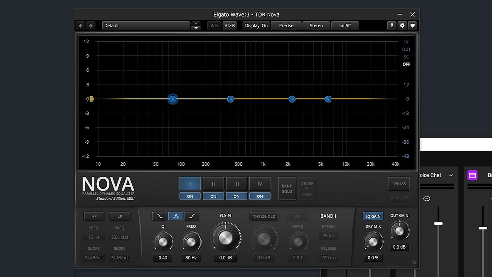
Task: Go to next preset with right arrow
Action: tap(90, 26)
